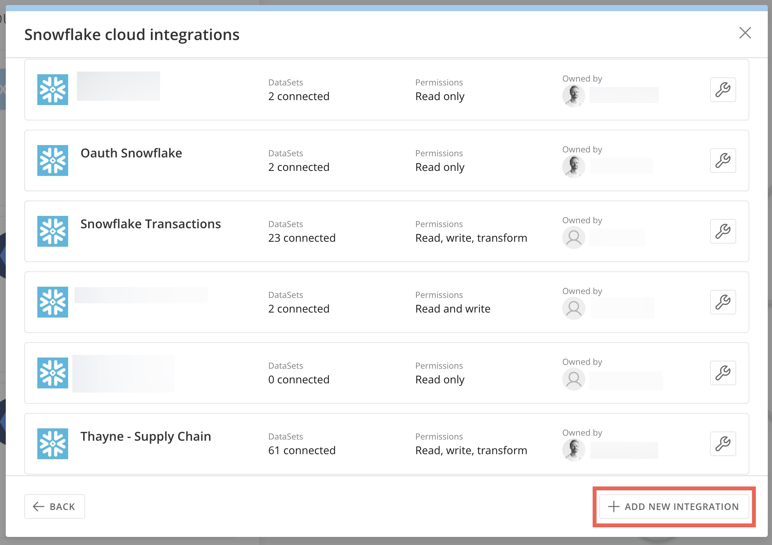Open wrench settings for 0 connected integration

[x=723, y=373]
